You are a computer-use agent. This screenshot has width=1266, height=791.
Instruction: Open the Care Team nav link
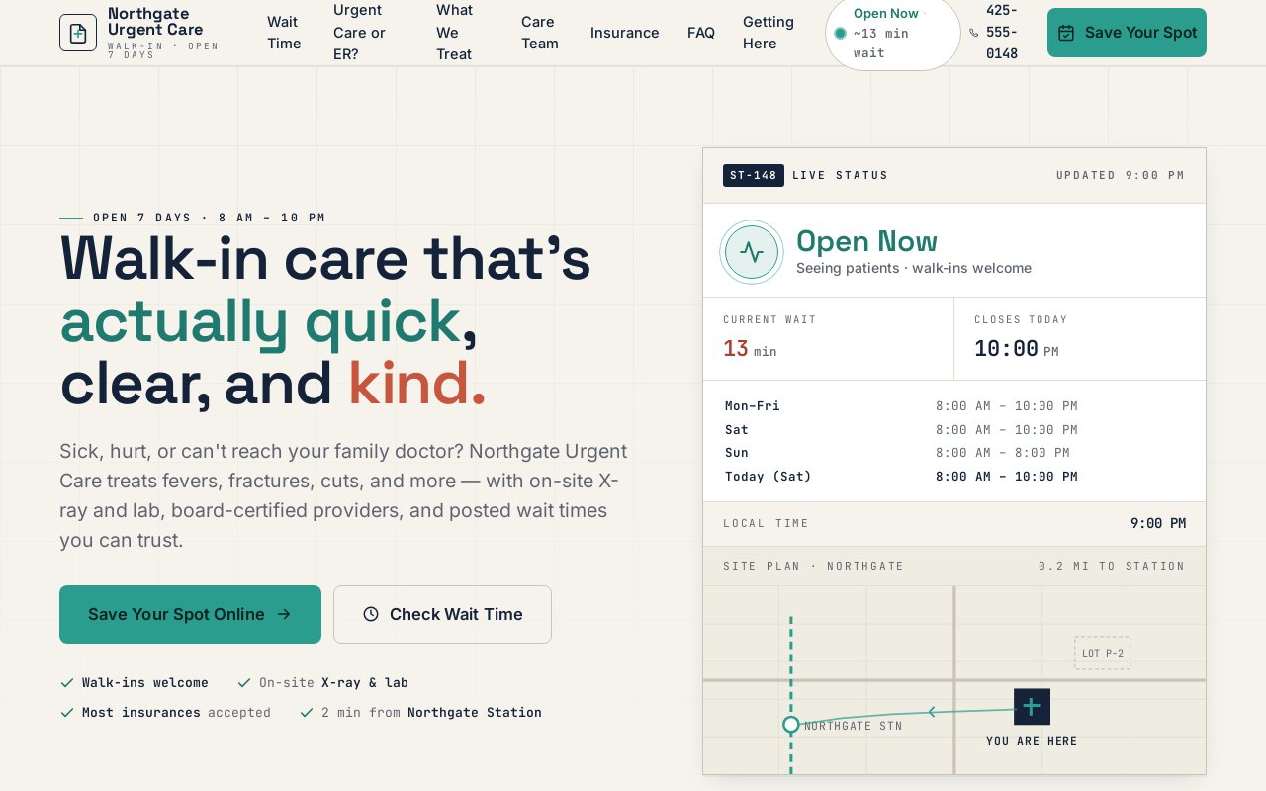click(540, 33)
